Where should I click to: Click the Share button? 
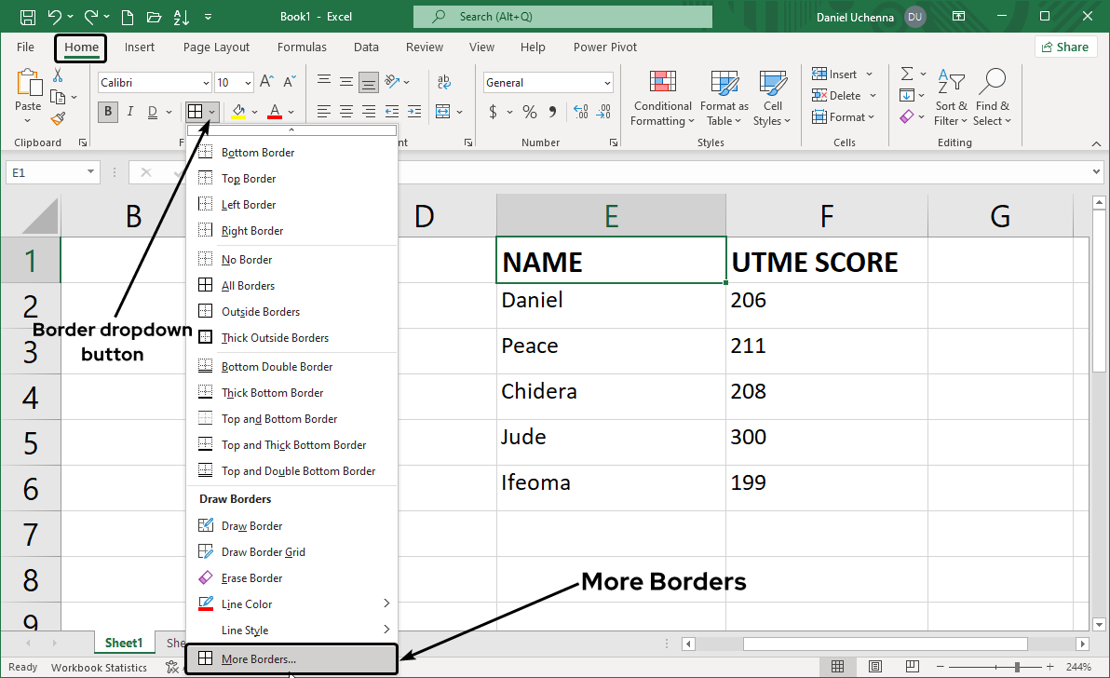click(1065, 47)
